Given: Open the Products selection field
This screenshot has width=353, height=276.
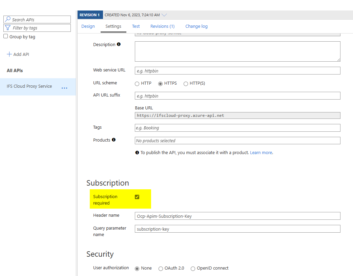Looking at the screenshot, I should (x=237, y=141).
